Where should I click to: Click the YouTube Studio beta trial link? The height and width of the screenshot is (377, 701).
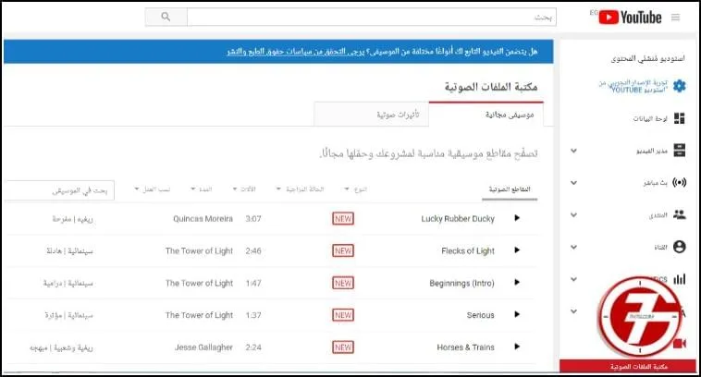[x=633, y=86]
